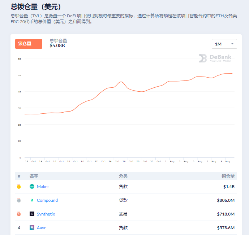Click the 总锁仓量（美元）page heading

tap(36, 6)
